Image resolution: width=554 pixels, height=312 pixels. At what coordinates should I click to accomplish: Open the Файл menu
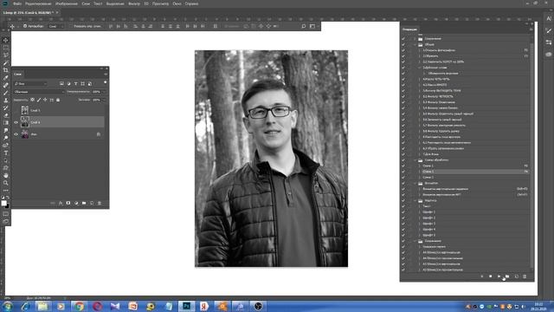(16, 3)
